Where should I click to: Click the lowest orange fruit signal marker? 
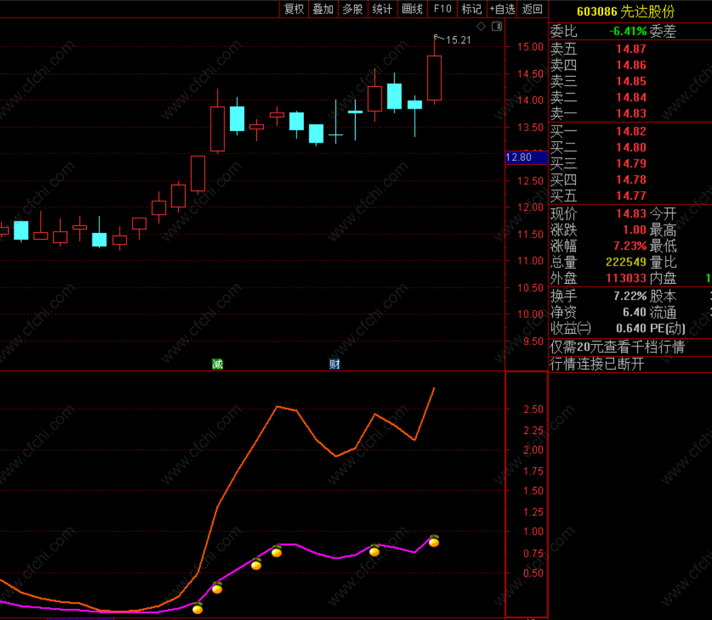[197, 608]
